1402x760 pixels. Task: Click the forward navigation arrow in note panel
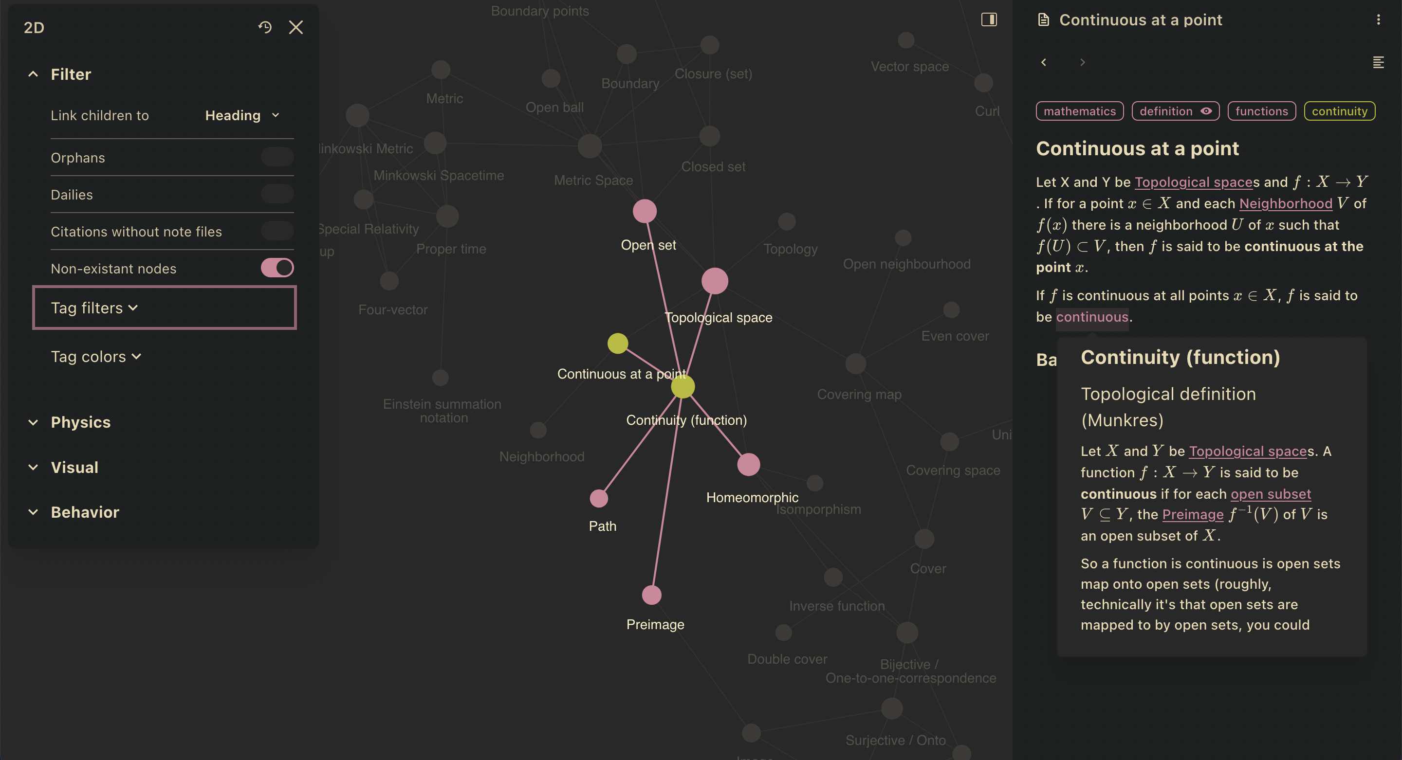coord(1083,62)
